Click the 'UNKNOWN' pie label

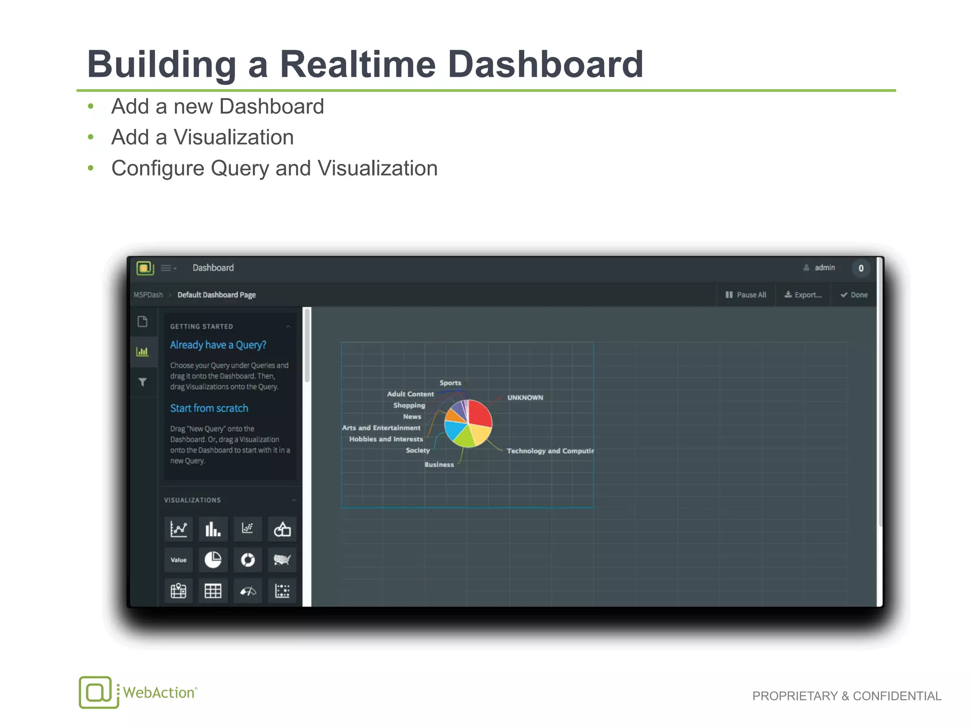click(x=525, y=398)
